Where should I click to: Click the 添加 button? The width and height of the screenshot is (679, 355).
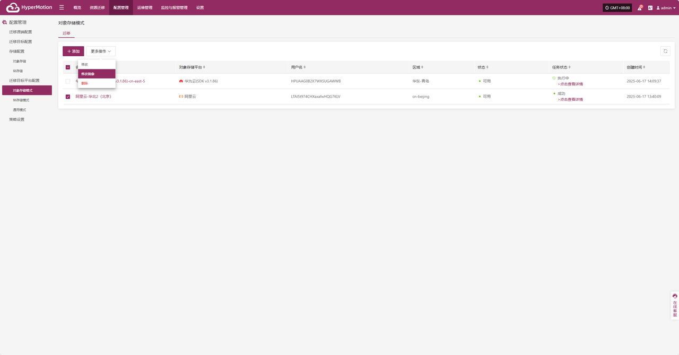(x=73, y=51)
